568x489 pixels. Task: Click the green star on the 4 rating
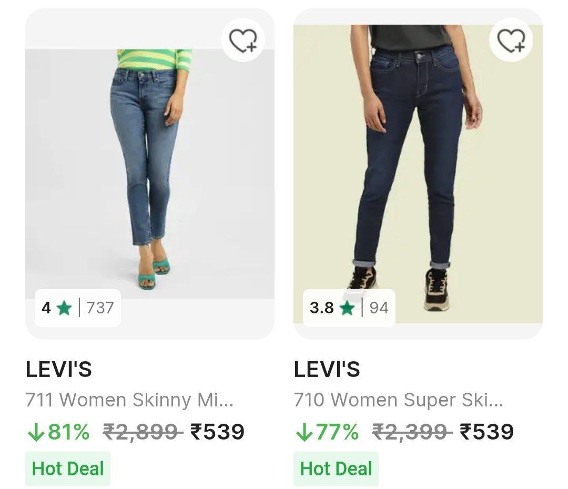point(64,308)
